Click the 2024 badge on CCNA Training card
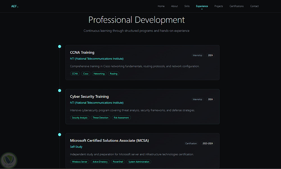The width and height of the screenshot is (281, 169). pyautogui.click(x=210, y=55)
